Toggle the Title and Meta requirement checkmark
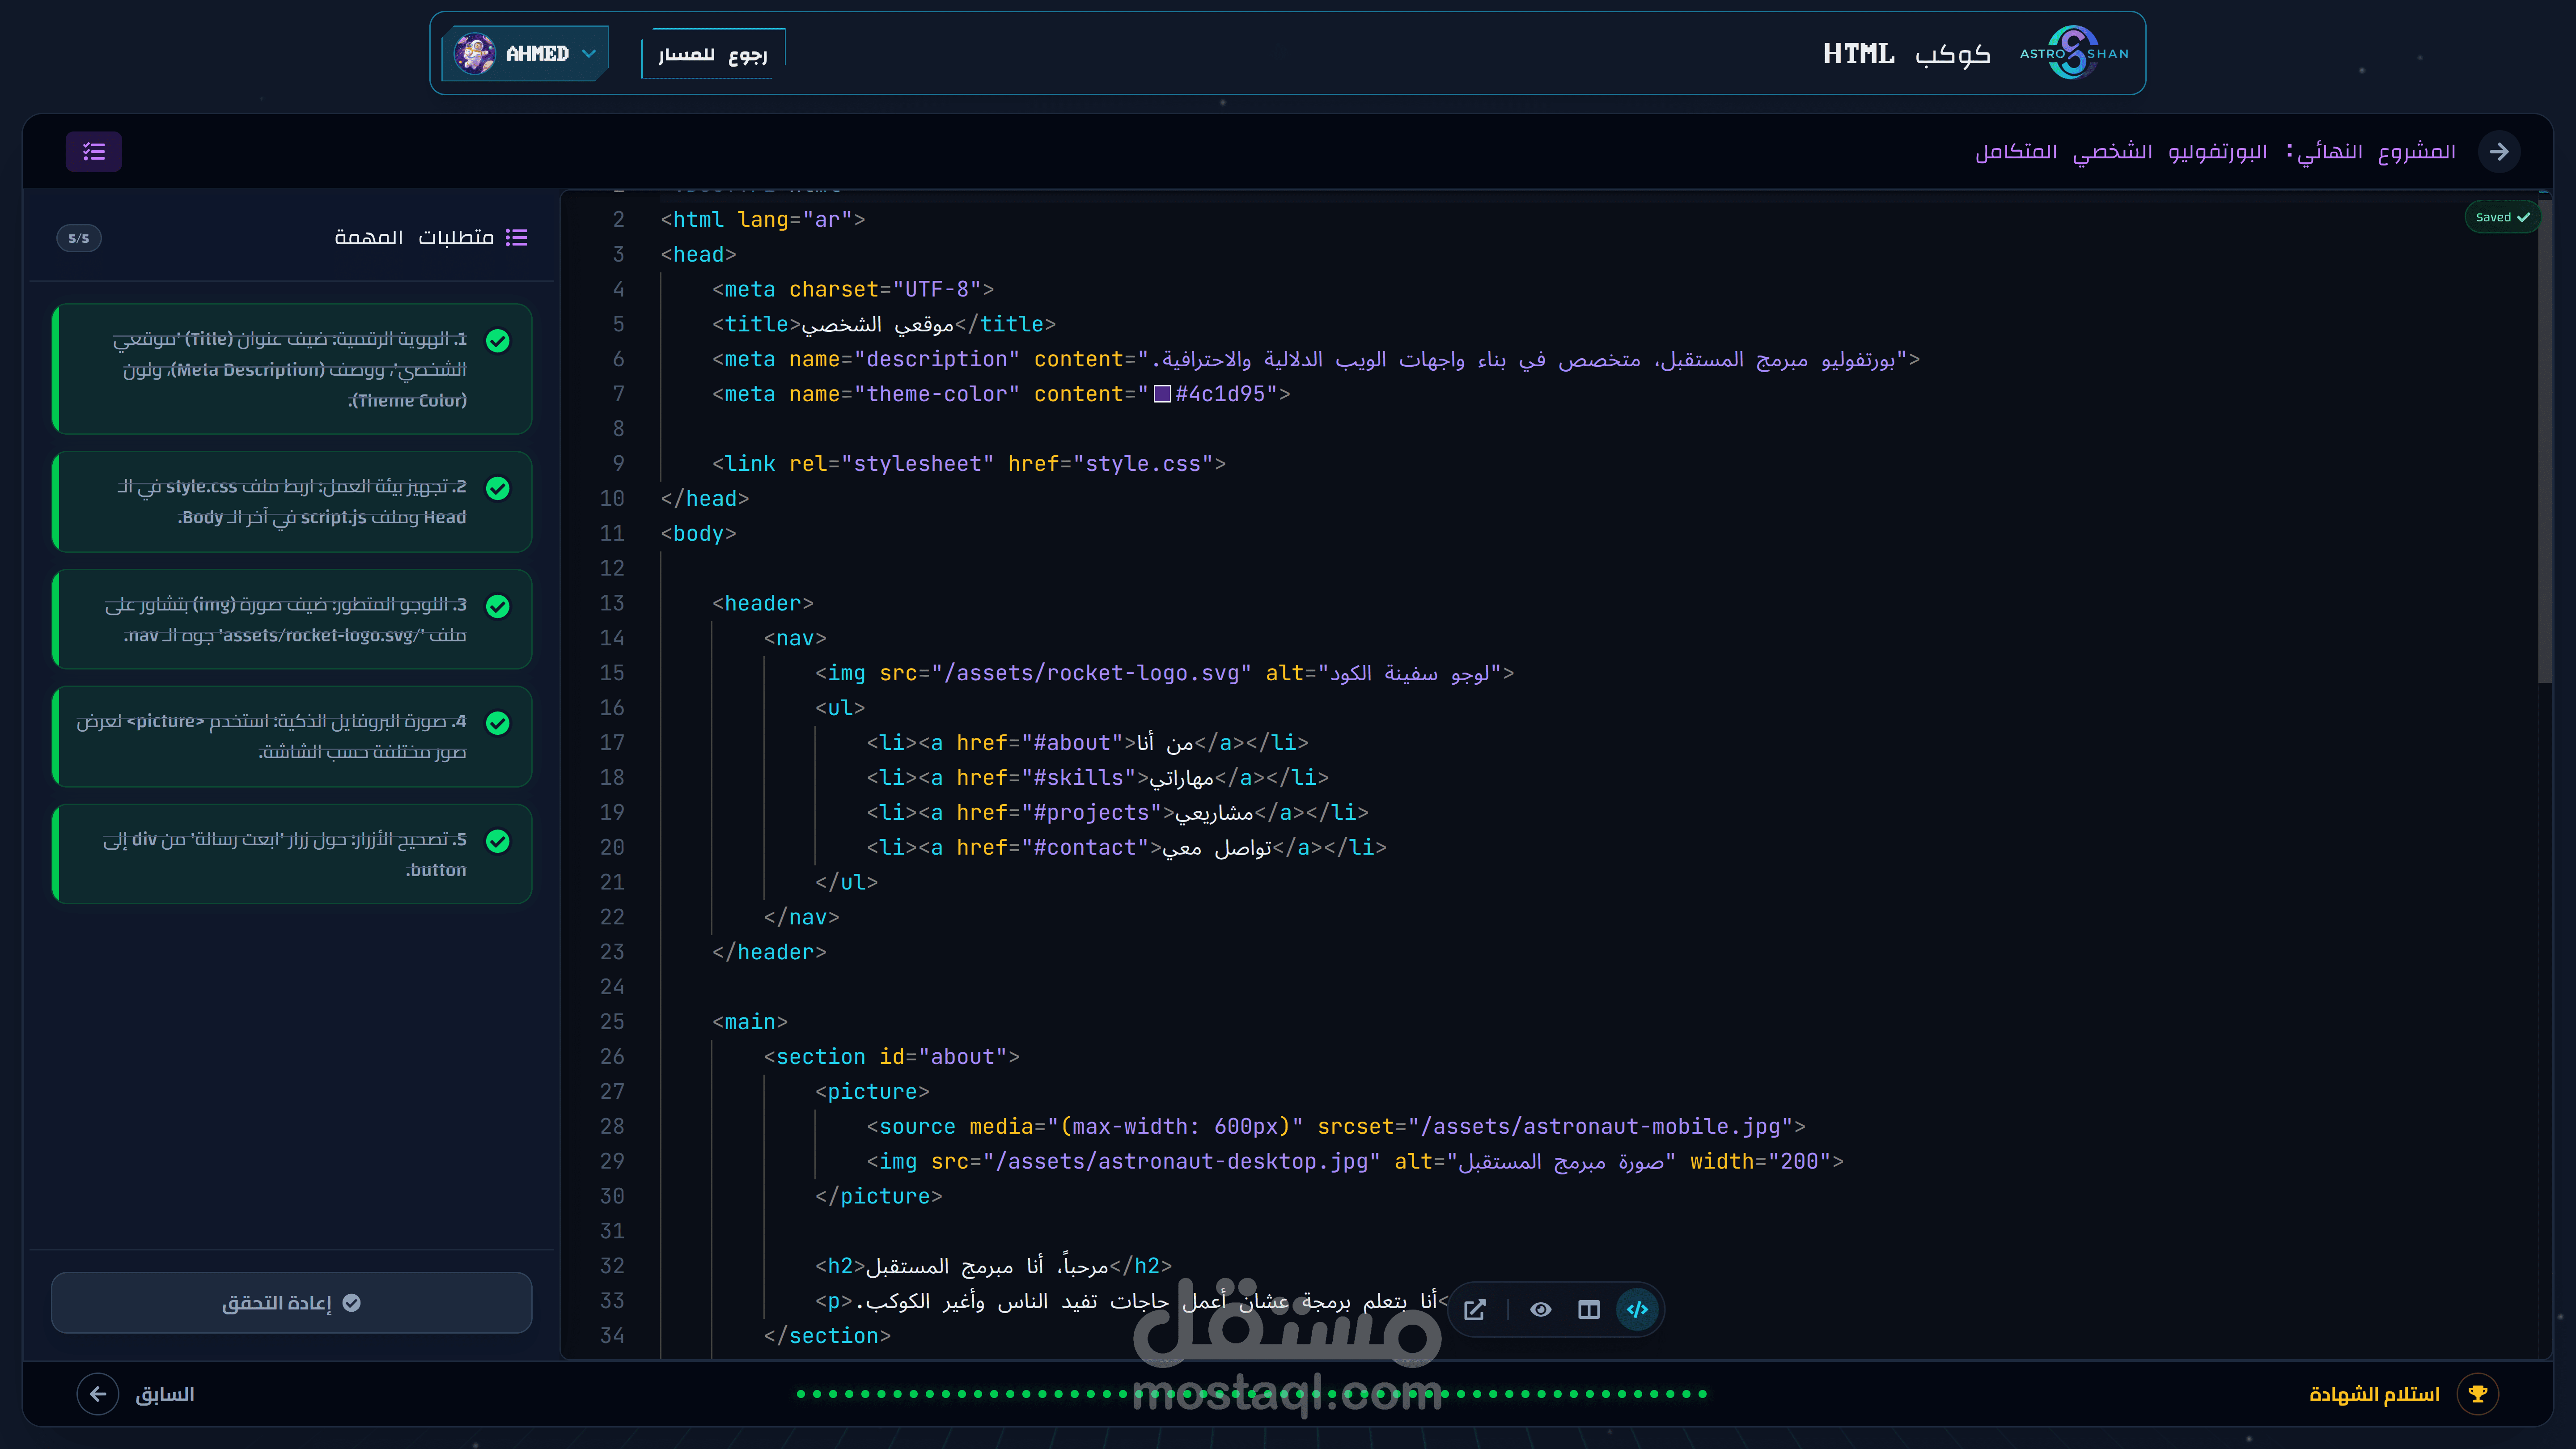 tap(498, 341)
